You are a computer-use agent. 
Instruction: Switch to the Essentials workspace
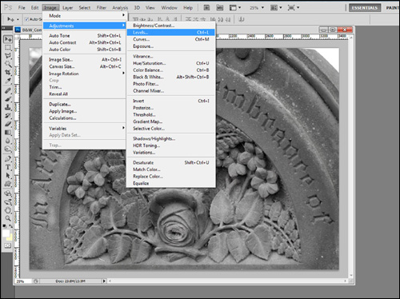click(365, 8)
